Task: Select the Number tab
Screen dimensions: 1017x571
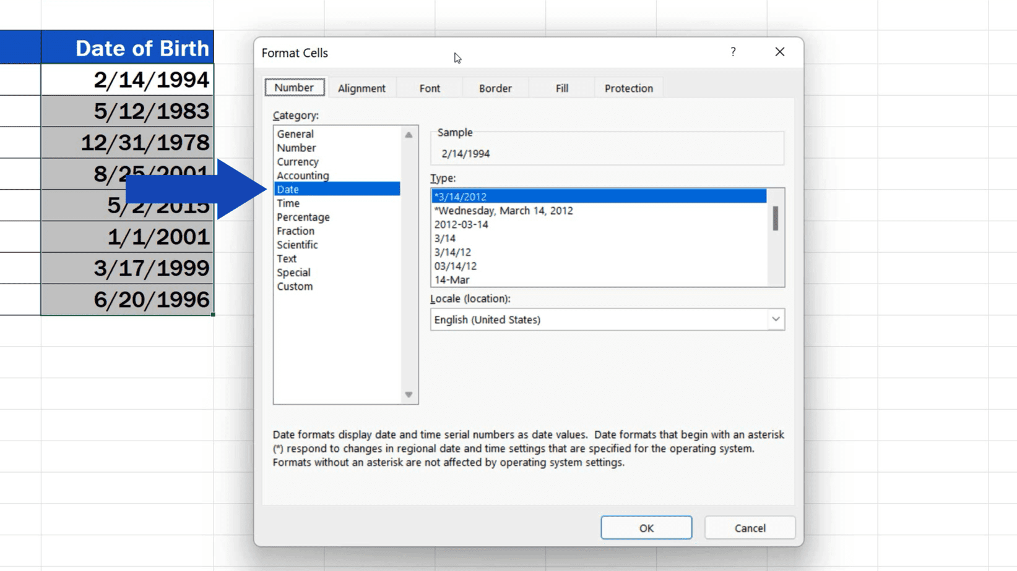Action: [x=295, y=87]
